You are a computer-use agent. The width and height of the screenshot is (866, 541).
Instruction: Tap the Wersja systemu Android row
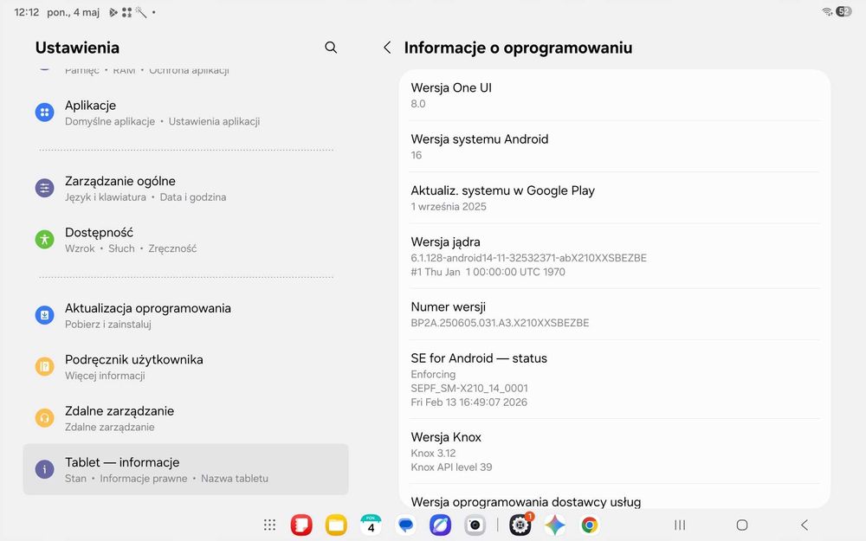[x=615, y=146]
